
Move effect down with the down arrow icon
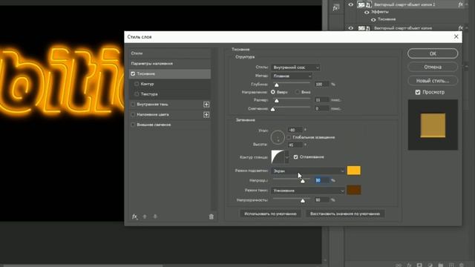click(155, 217)
